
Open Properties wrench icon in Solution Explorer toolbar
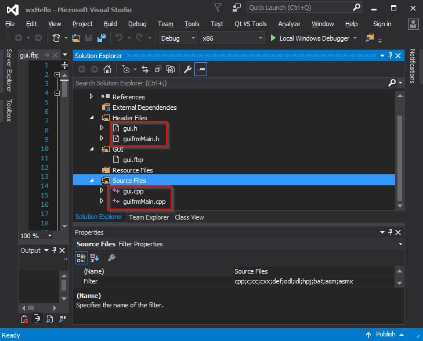(187, 69)
